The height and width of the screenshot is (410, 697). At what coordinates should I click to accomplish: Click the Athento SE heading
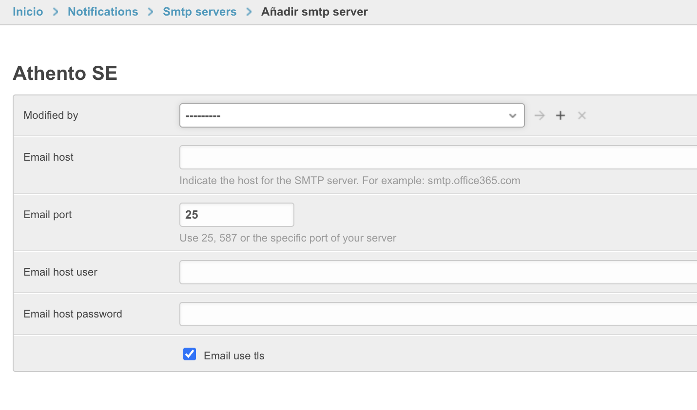tap(65, 73)
